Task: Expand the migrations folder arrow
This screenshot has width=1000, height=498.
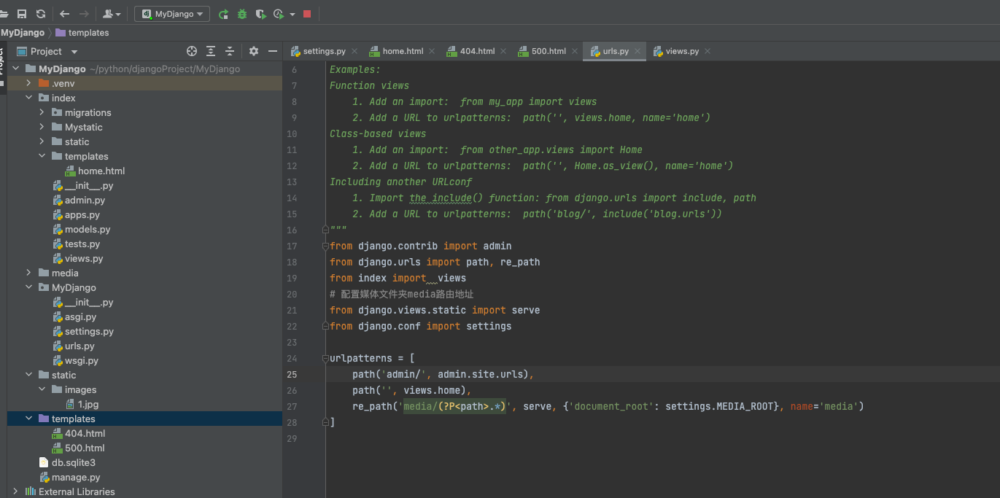Action: pos(42,112)
